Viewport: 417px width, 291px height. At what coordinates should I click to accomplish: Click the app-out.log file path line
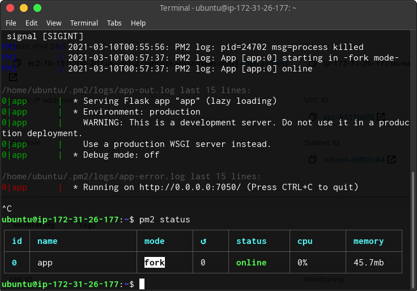pos(126,90)
